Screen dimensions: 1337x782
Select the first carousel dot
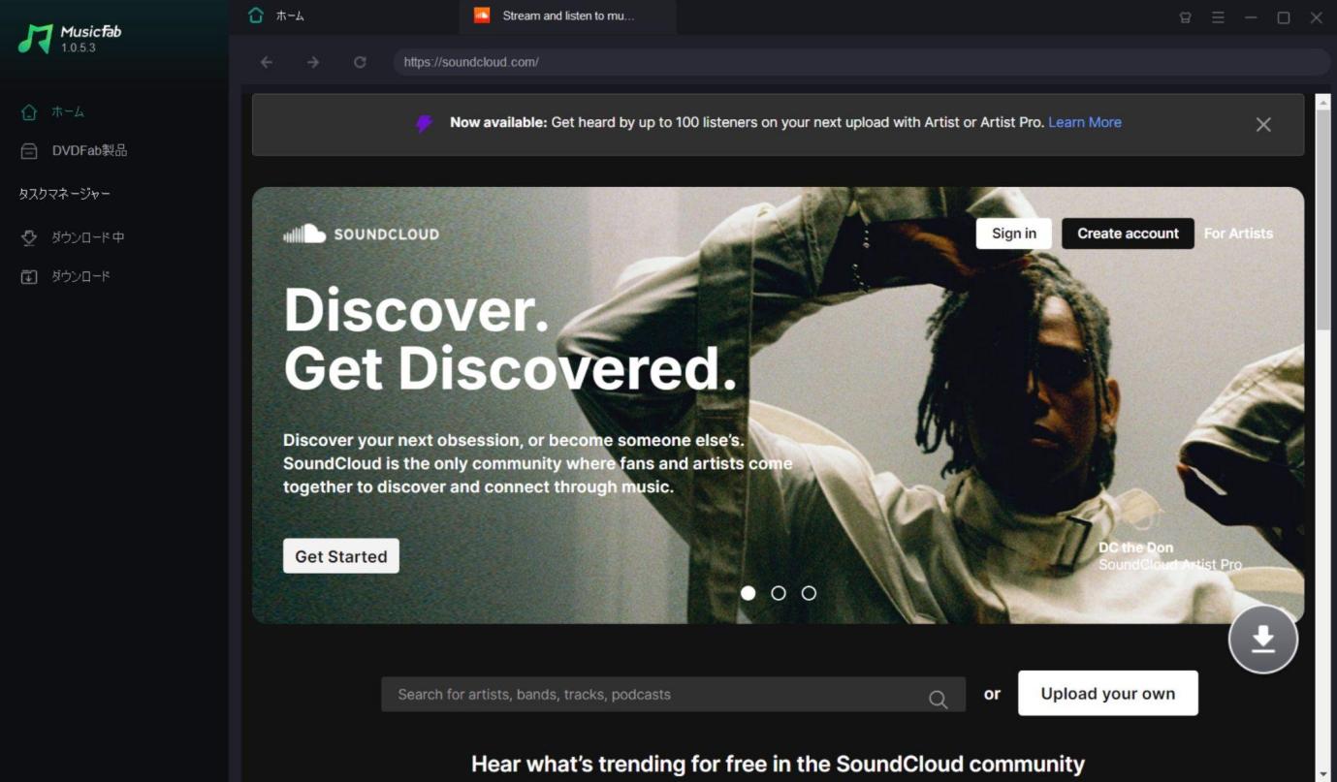tap(748, 593)
